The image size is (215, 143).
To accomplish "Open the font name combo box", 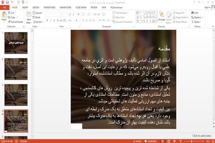I will (x=54, y=14).
